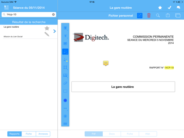
Task: Select the Docs tab under the document
Action: click(x=112, y=134)
